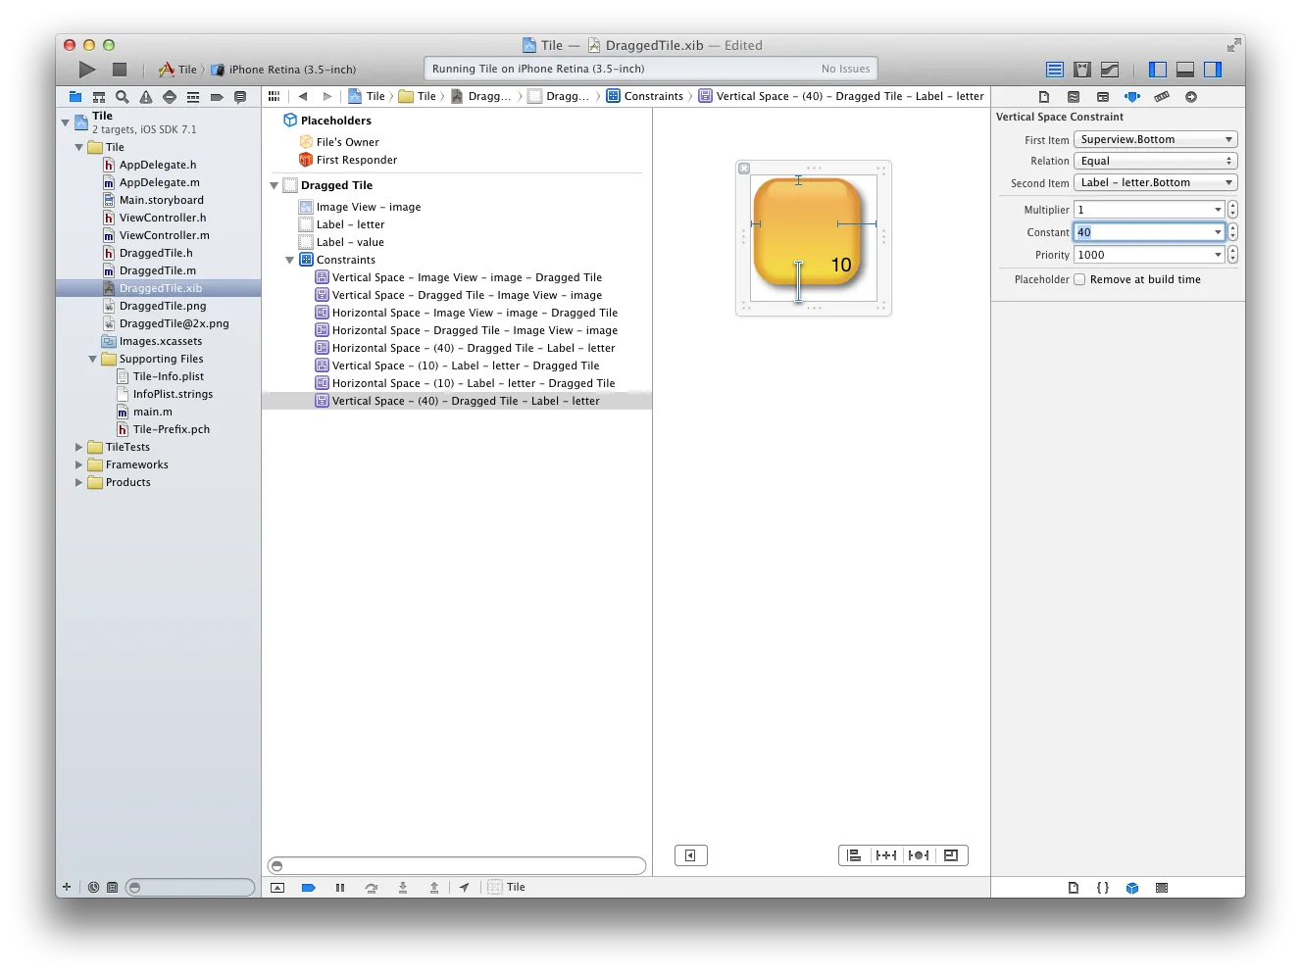Open the Priority combo box arrow
This screenshot has height=975, width=1301.
(1219, 255)
